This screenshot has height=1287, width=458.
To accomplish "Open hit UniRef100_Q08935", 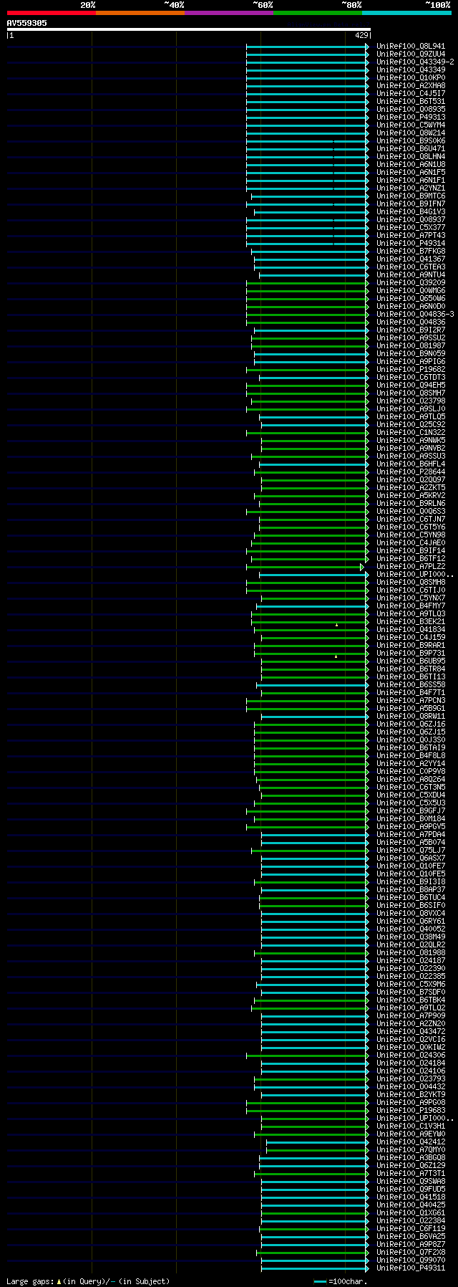I will pyautogui.click(x=411, y=110).
